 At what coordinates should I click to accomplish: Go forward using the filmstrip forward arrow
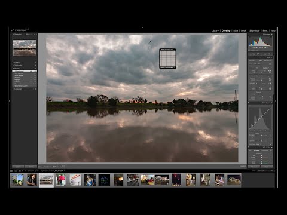25,171
